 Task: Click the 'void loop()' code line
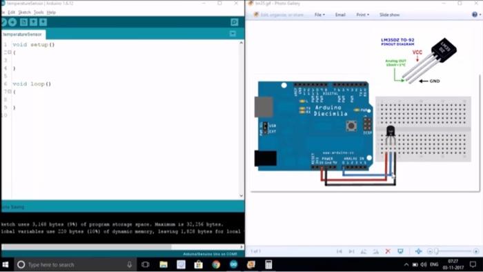click(32, 84)
